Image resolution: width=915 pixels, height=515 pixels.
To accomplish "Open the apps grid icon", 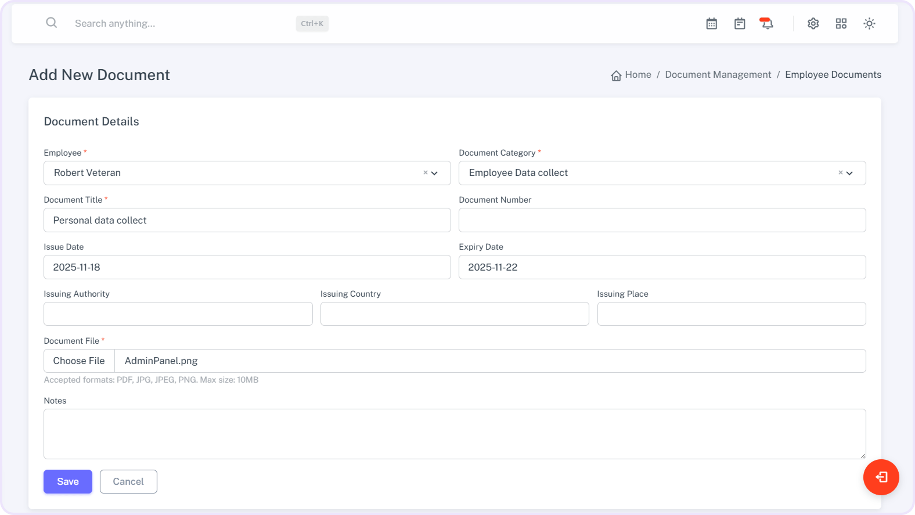I will [x=841, y=24].
